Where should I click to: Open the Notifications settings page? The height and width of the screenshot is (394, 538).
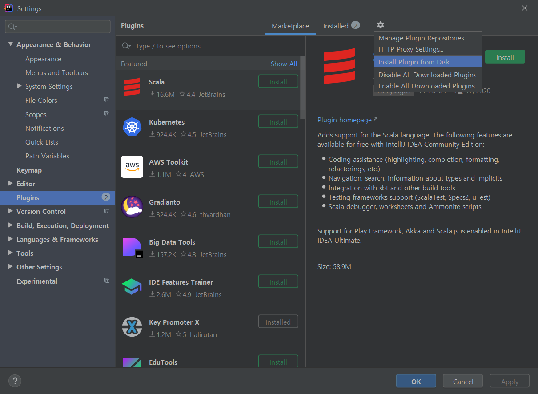[x=44, y=128]
